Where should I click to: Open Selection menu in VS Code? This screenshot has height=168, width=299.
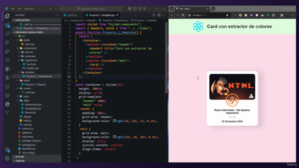point(29,8)
